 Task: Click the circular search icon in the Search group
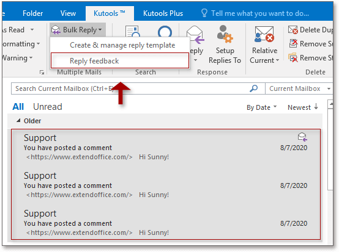click(x=165, y=32)
